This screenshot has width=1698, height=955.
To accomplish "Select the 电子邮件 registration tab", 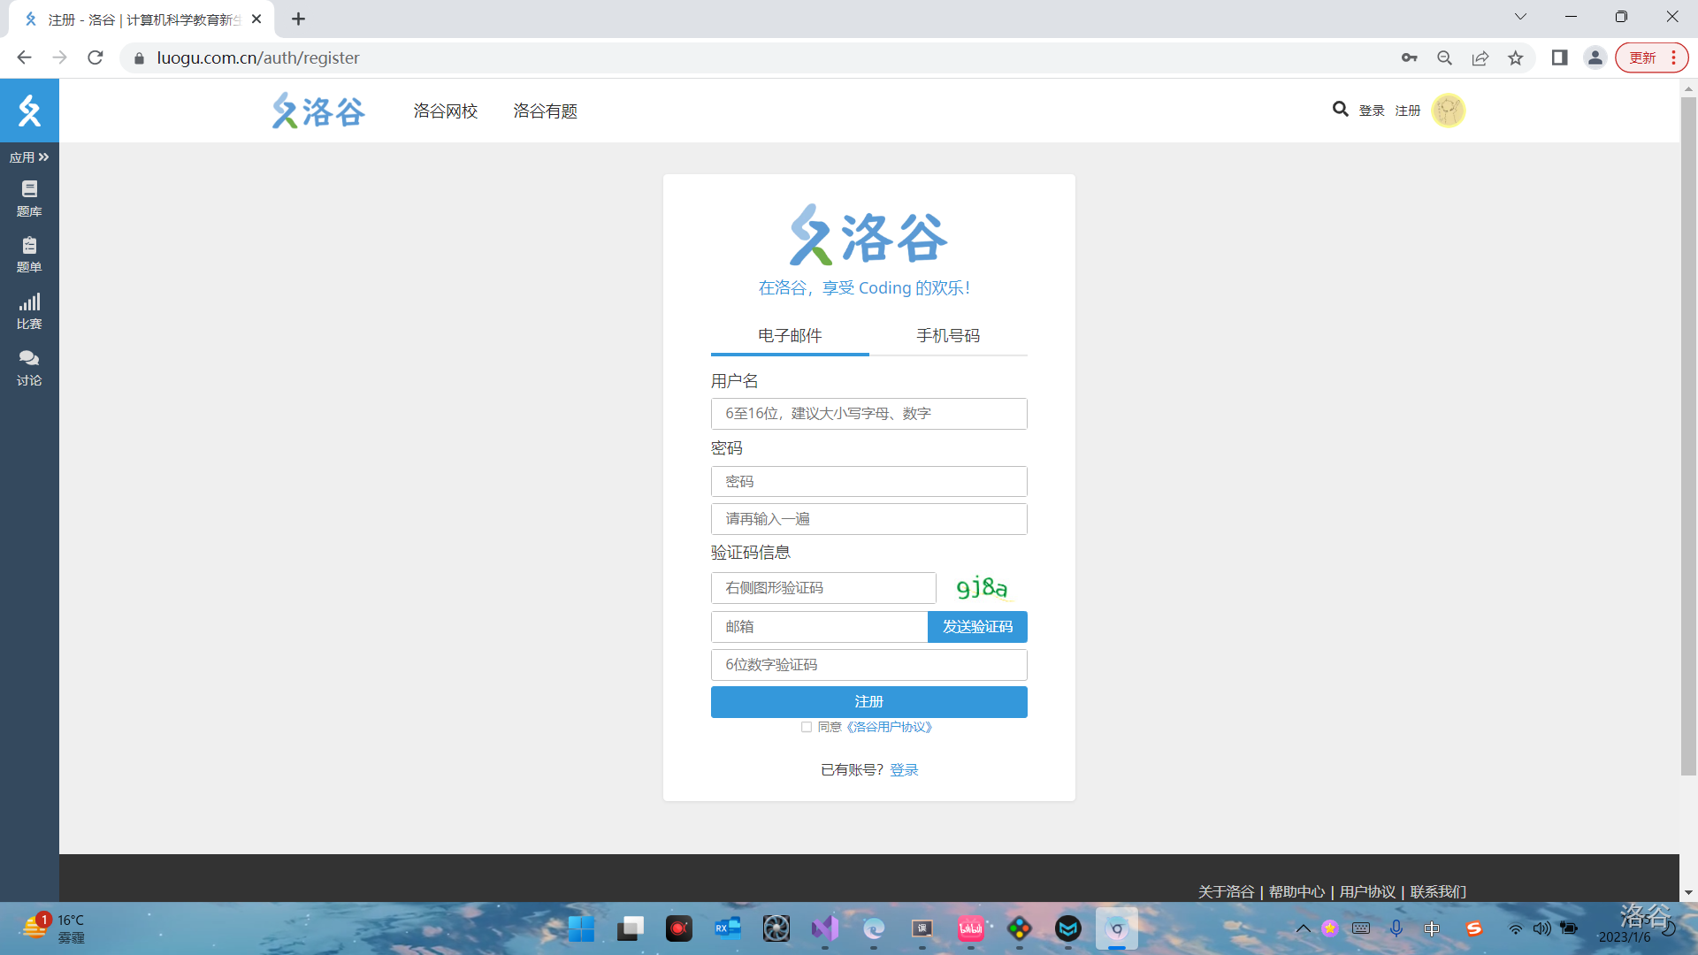I will click(790, 336).
